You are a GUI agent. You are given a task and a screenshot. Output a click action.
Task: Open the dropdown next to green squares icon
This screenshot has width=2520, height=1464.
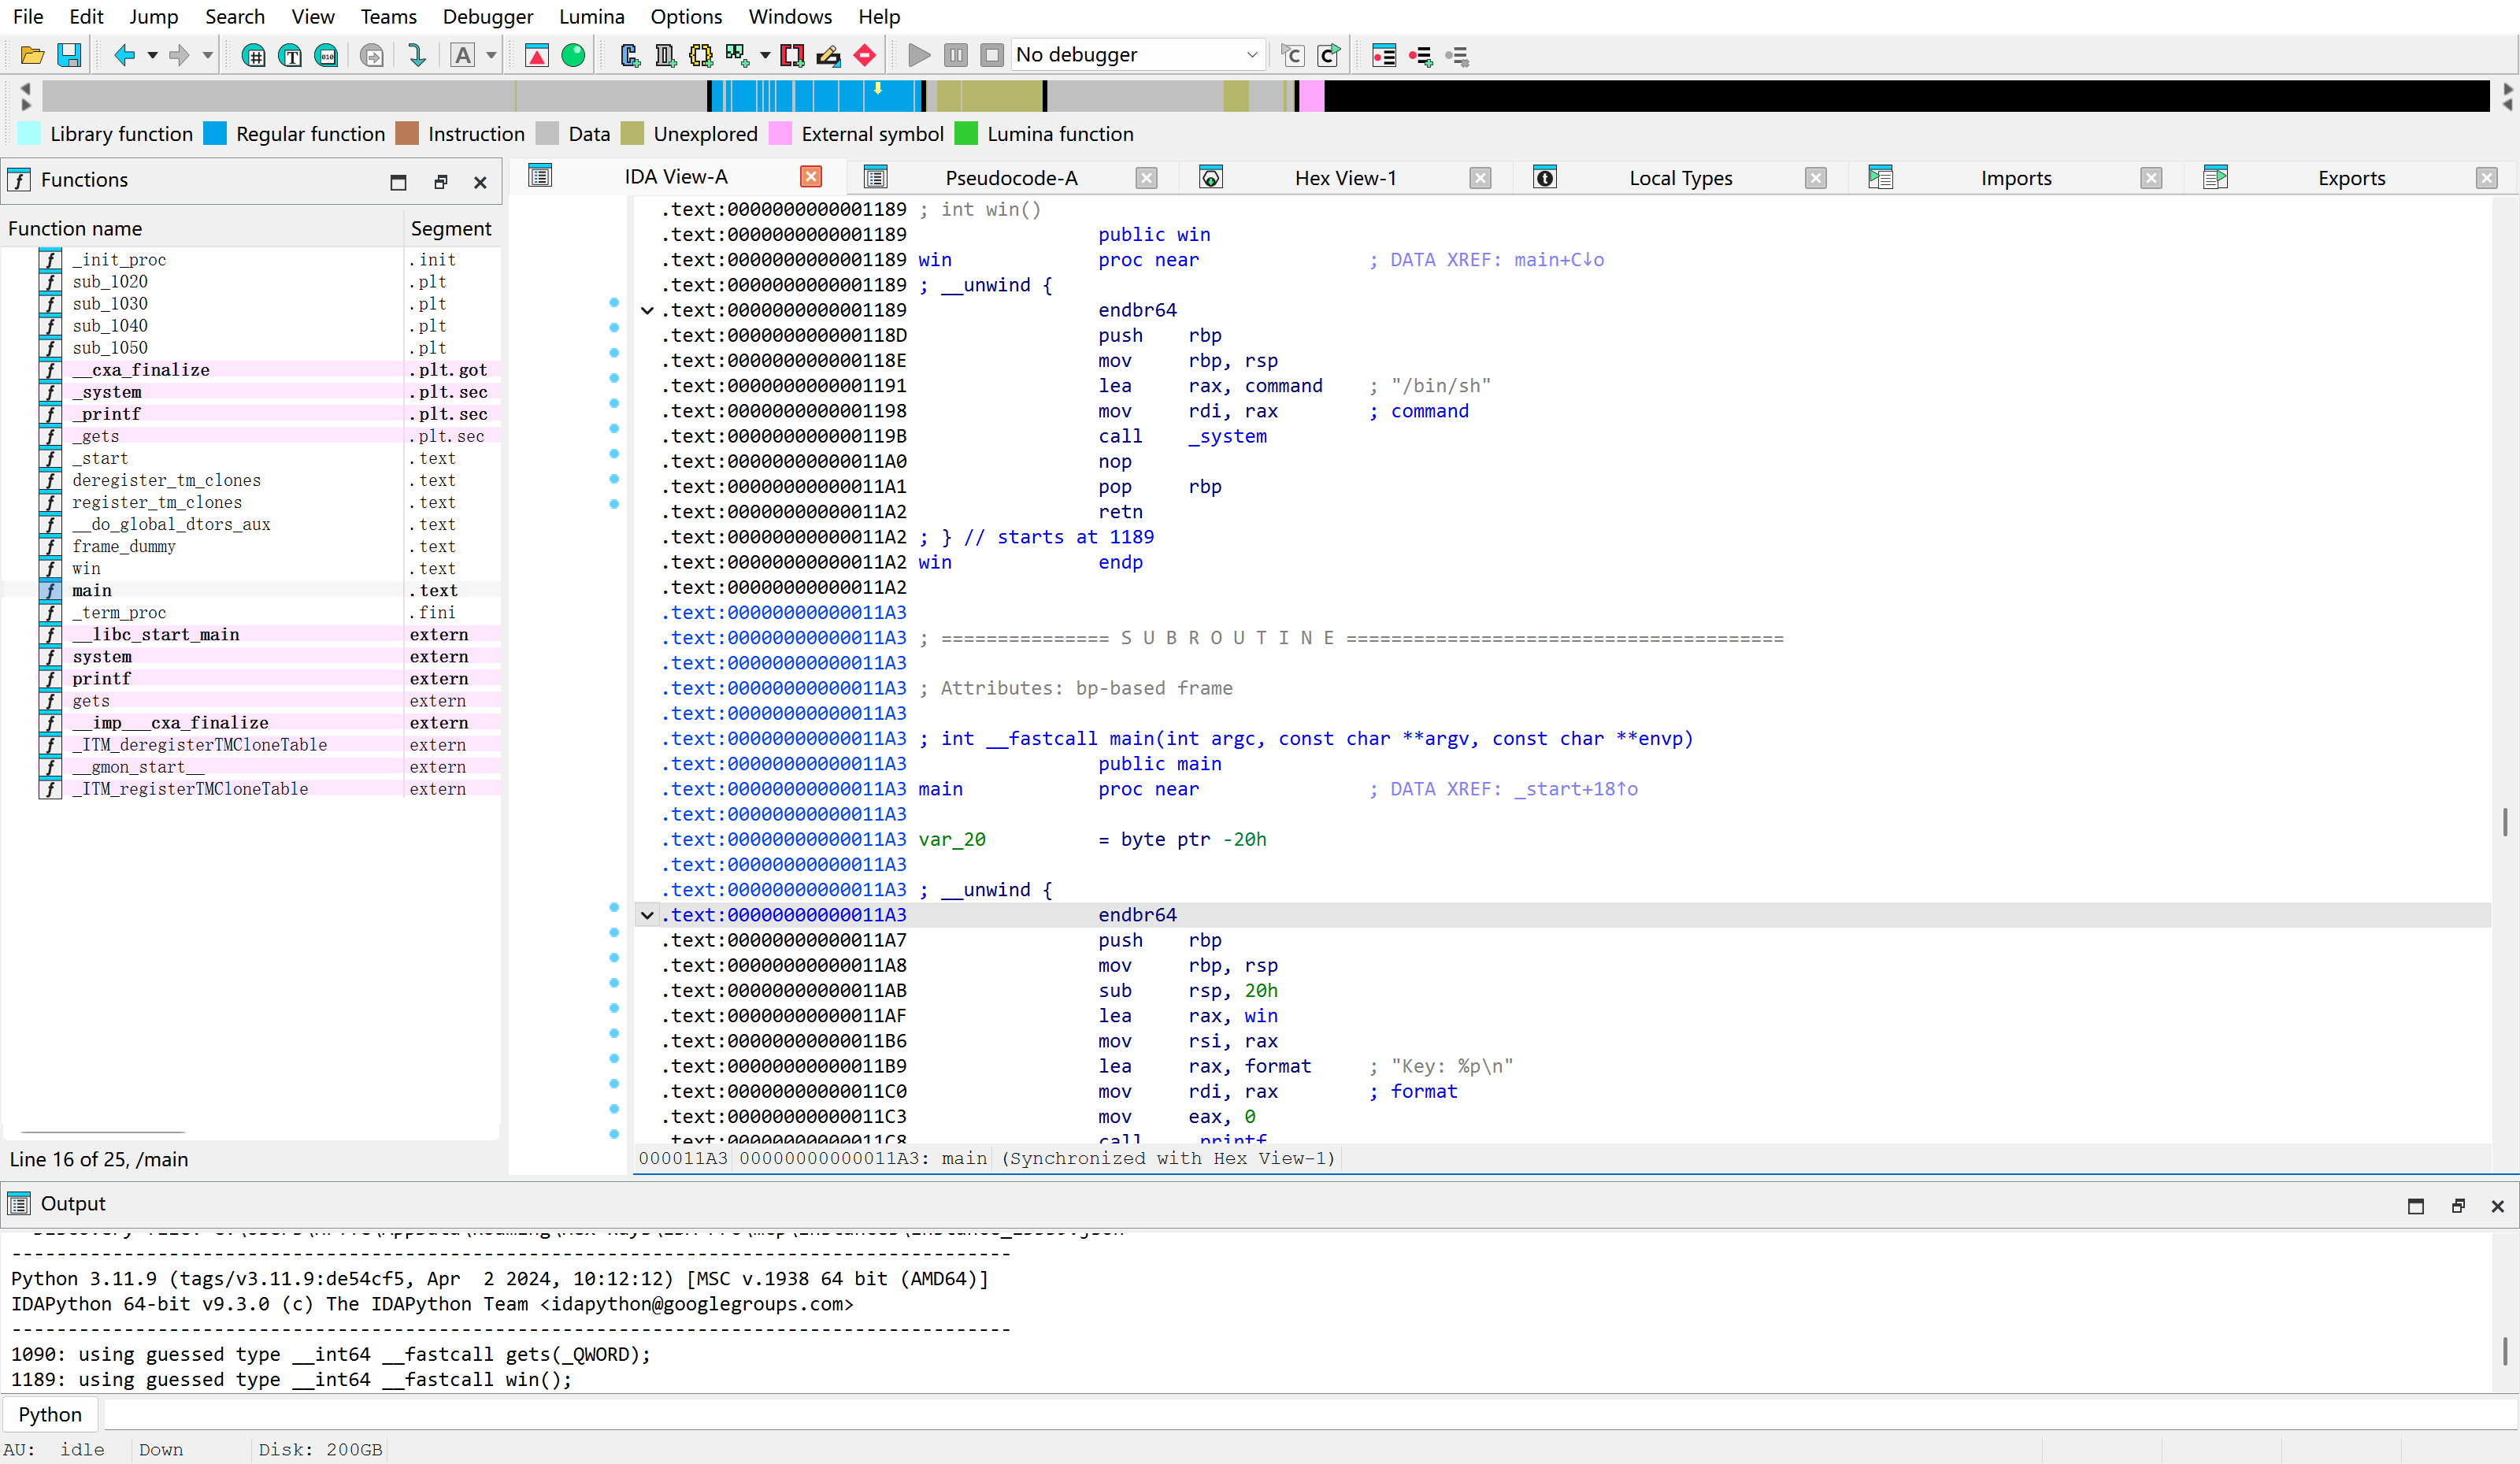pos(765,56)
